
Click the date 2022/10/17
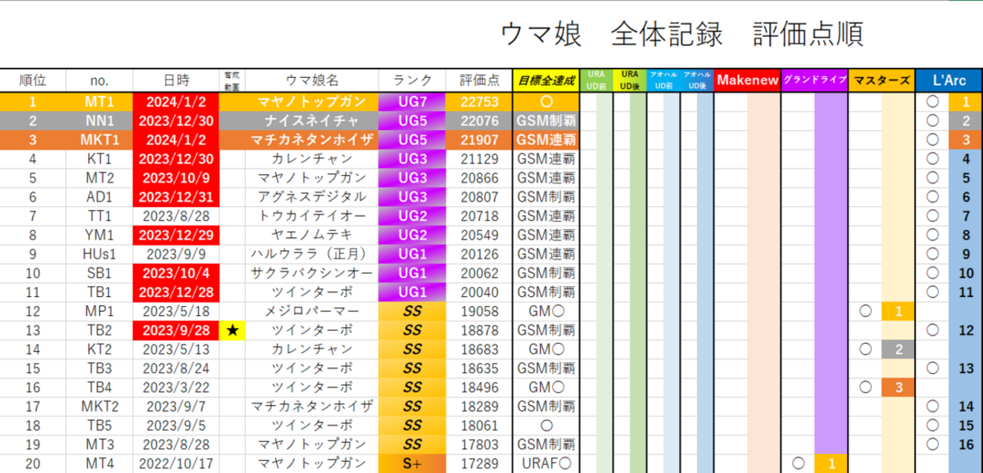tap(176, 463)
